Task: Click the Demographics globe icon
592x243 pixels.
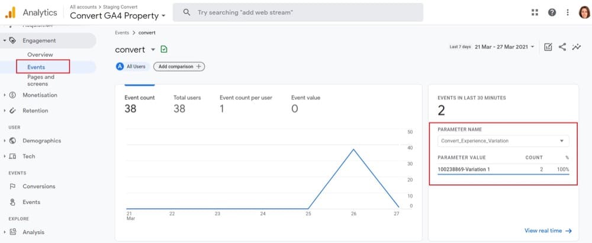Action: pos(12,140)
